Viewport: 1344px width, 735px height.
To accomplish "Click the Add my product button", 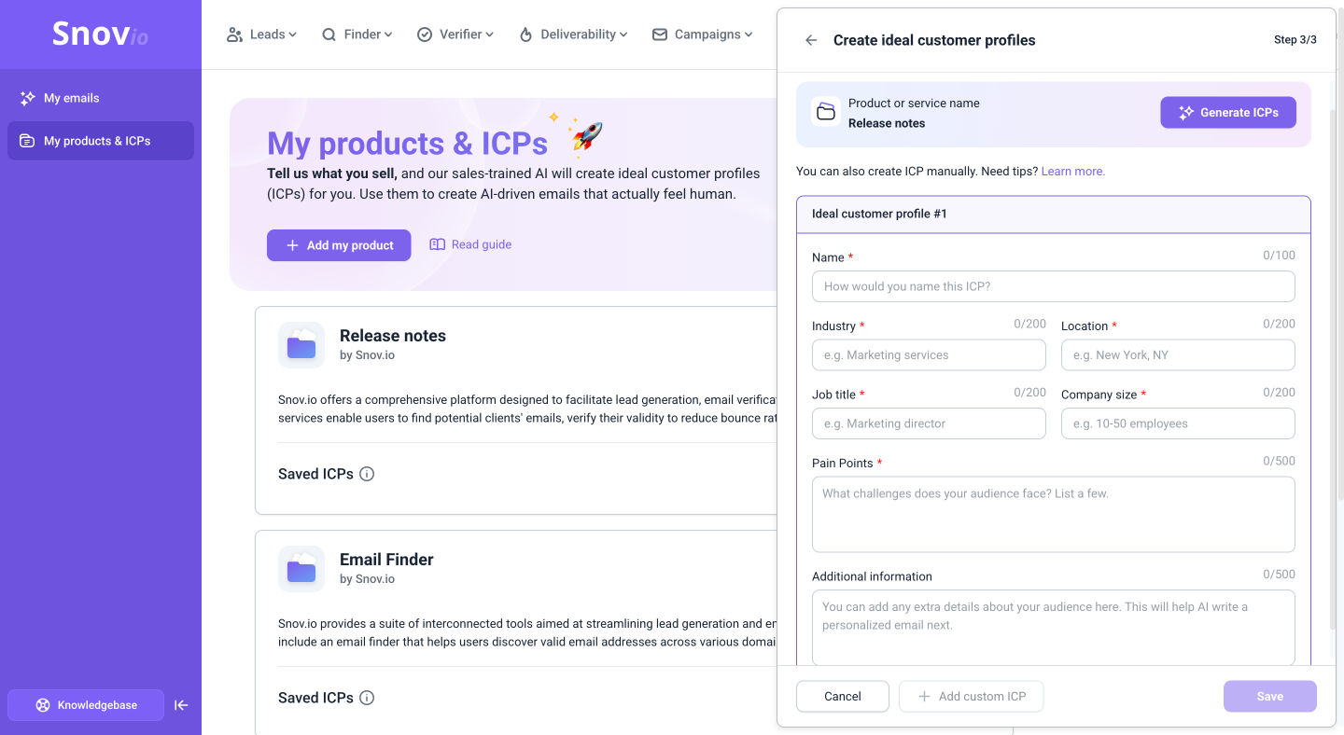I will (339, 245).
